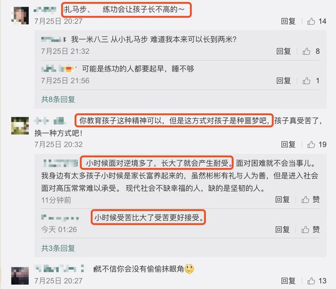Image resolution: width=336 pixels, height=289 pixels.
Task: Thumbs-up the reply posted 11分钟前
Action: click(x=305, y=200)
